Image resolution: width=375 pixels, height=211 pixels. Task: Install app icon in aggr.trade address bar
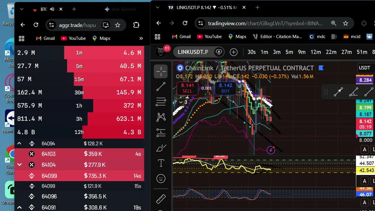(x=106, y=25)
